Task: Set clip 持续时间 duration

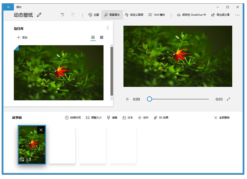Action: coord(73,118)
